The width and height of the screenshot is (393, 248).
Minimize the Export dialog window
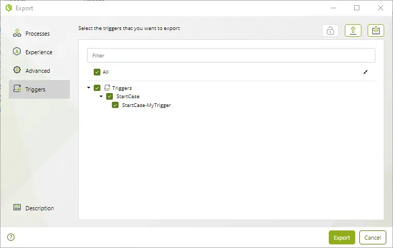(333, 8)
